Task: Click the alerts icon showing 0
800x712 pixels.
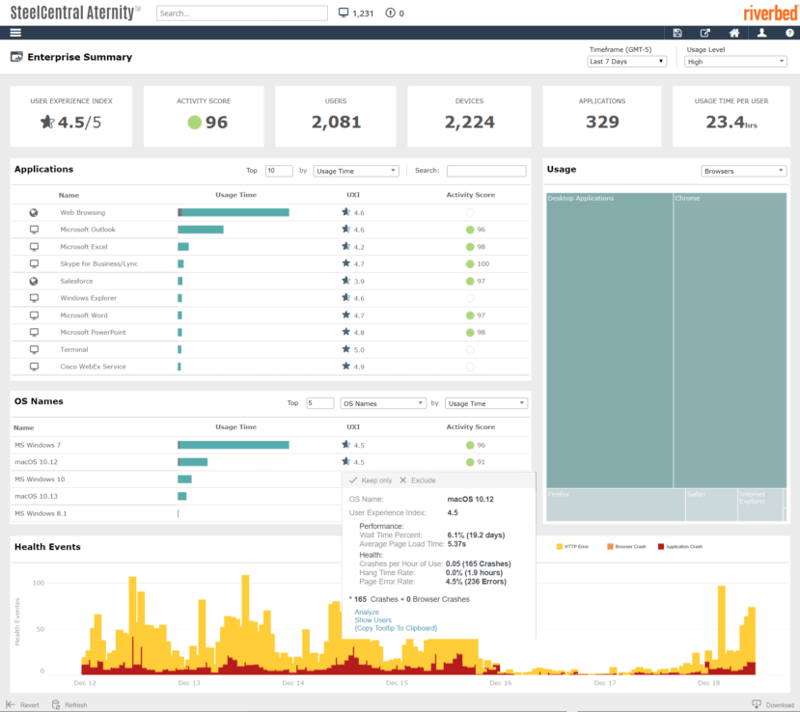Action: [390, 13]
